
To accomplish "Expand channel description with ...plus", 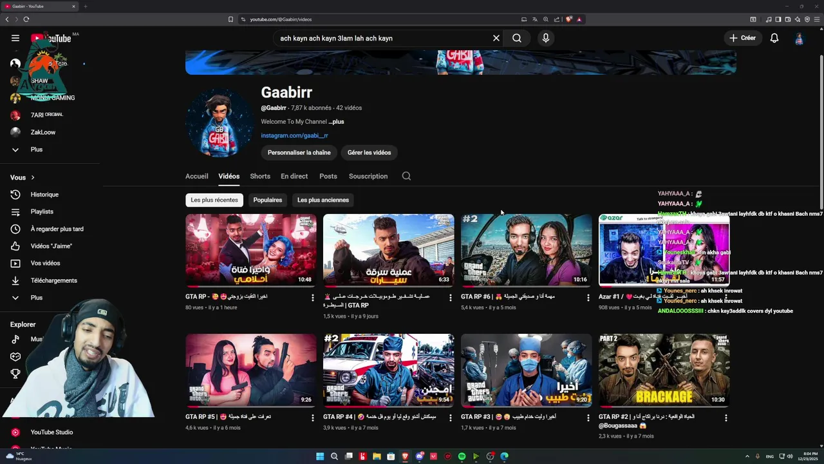I will (336, 122).
